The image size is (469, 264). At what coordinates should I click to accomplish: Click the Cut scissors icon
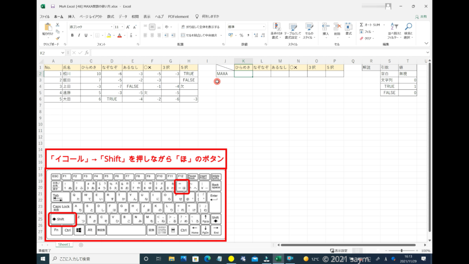(58, 25)
